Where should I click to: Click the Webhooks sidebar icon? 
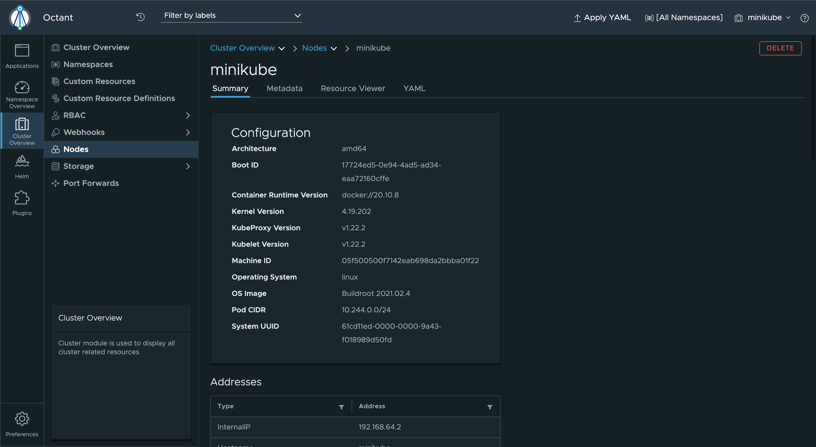[56, 132]
